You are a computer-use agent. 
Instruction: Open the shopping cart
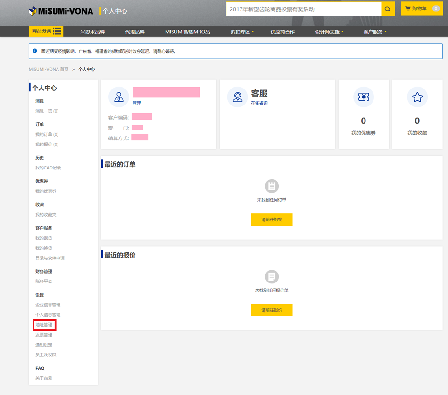click(x=422, y=8)
